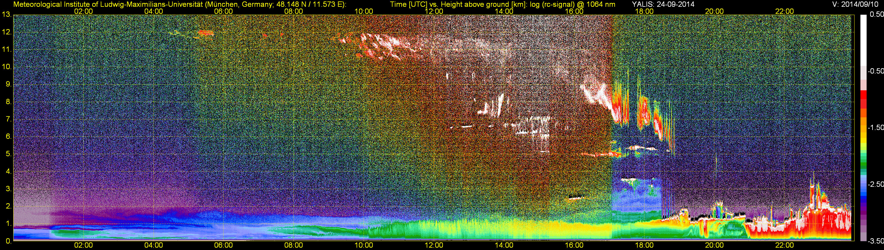Click the 'Time [UTC] vs. Height above ground' caption
This screenshot has height=250, width=884.
(x=502, y=4)
